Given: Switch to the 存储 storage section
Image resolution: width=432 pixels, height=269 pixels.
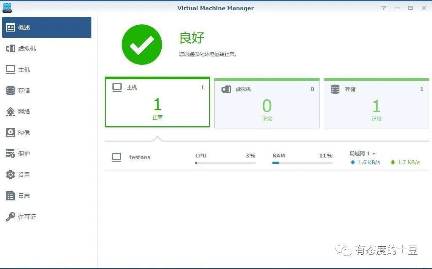Looking at the screenshot, I should pyautogui.click(x=24, y=91).
